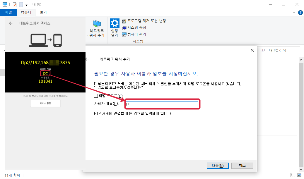Open Quick Access Toolbar dropdown arrow
The width and height of the screenshot is (304, 179).
pyautogui.click(x=26, y=5)
